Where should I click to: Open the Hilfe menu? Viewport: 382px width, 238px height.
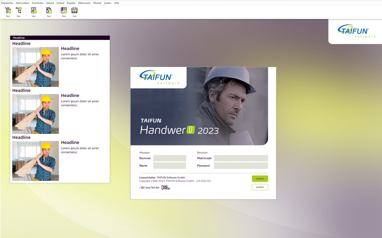[x=116, y=3]
